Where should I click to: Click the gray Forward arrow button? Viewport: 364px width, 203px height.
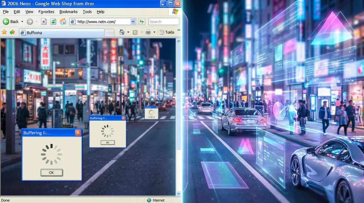point(30,22)
